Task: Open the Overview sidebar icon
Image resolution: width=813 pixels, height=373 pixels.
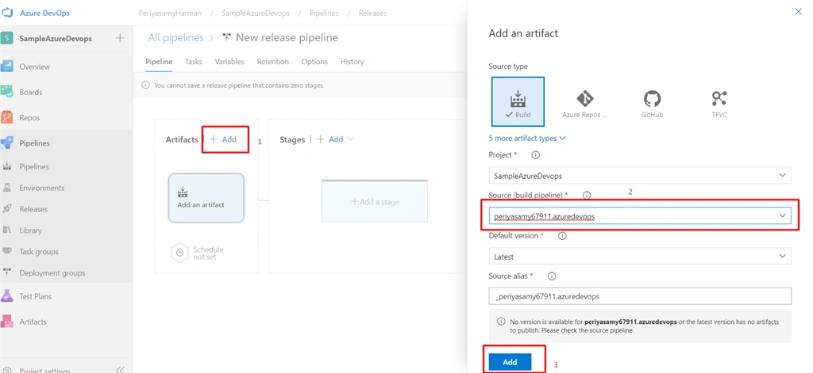Action: [6, 67]
